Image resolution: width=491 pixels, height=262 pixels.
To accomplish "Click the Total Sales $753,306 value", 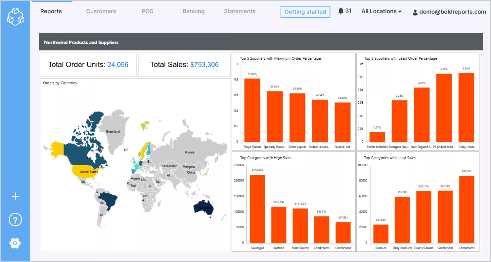I will [204, 65].
